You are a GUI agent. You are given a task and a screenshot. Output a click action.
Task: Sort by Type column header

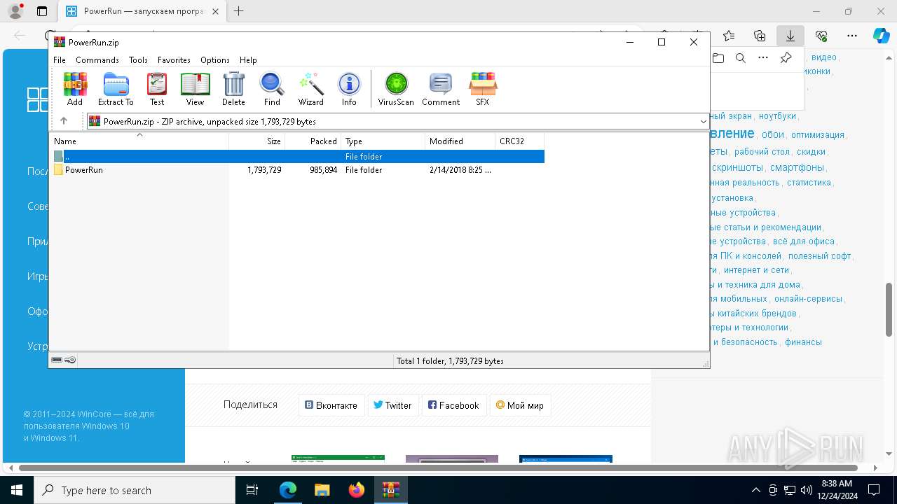point(383,141)
